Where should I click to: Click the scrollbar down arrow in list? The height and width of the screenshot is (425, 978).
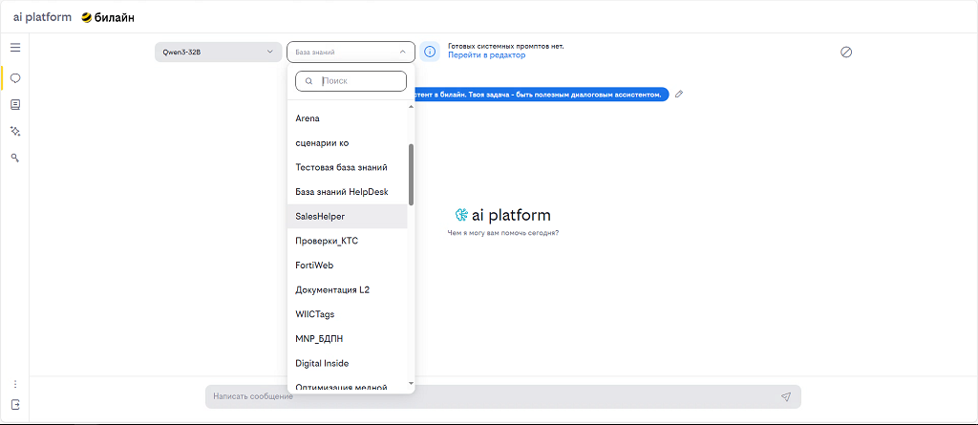click(411, 383)
